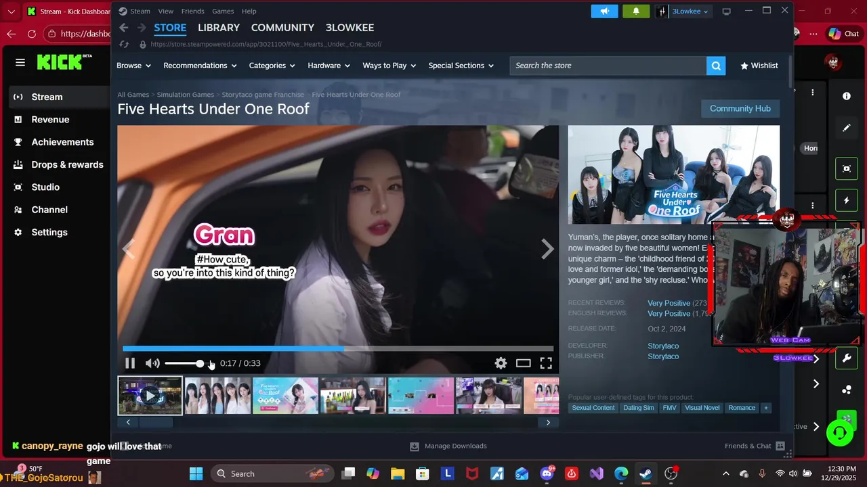Expand the Special Sections dropdown
This screenshot has width=867, height=487.
pyautogui.click(x=461, y=66)
